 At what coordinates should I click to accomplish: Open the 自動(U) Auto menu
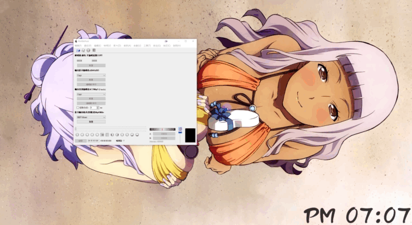point(137,46)
